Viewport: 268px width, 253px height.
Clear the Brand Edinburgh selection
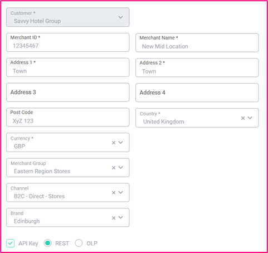point(114,218)
